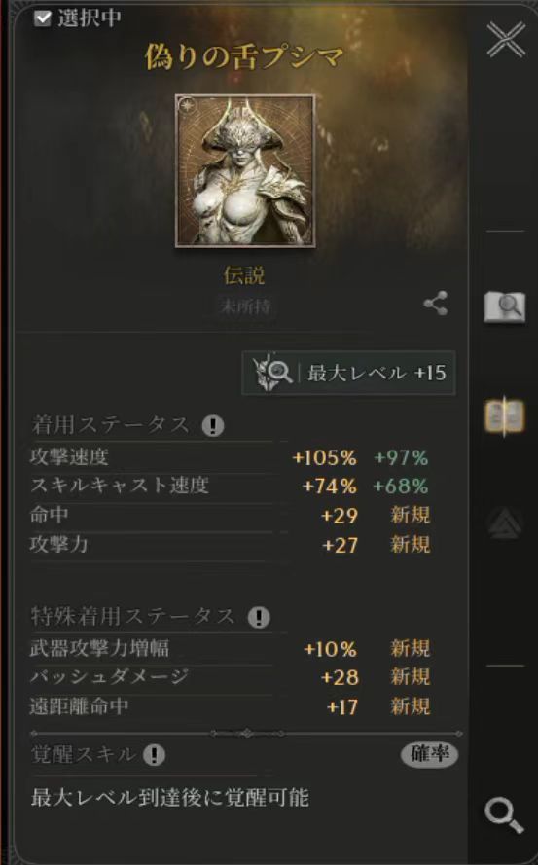Click the magnifier emblem in 最大レベル button

(272, 373)
